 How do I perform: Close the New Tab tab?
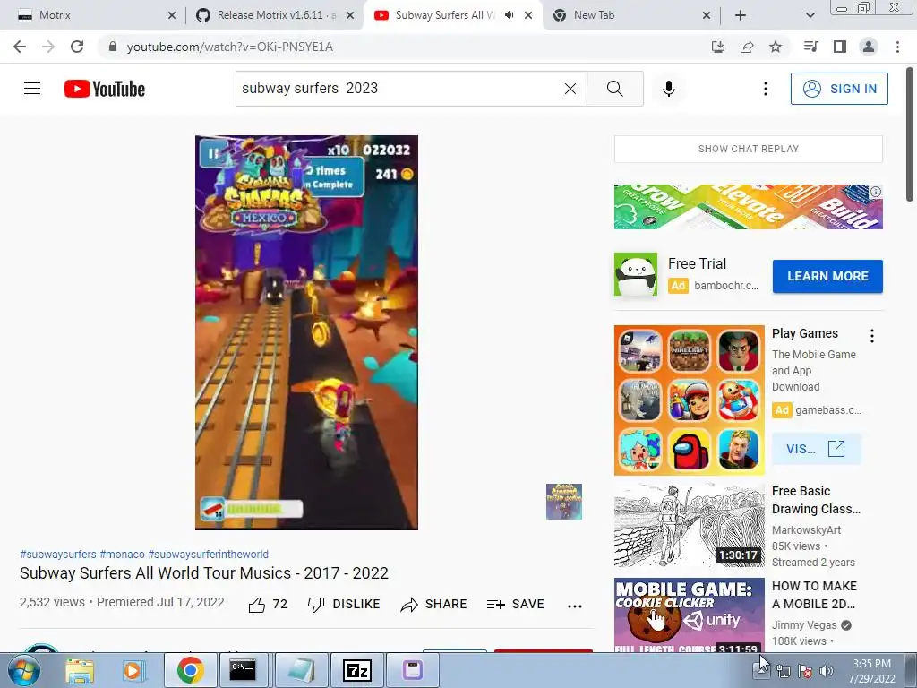(x=707, y=15)
